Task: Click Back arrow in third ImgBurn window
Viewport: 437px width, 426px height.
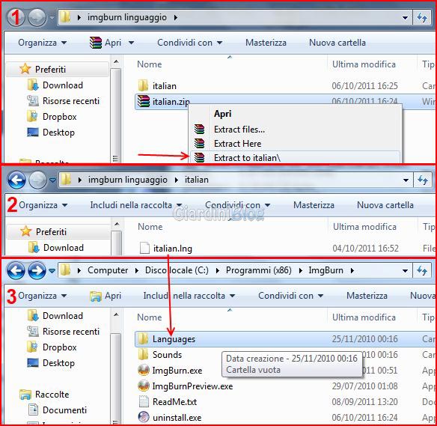Action: [16, 270]
